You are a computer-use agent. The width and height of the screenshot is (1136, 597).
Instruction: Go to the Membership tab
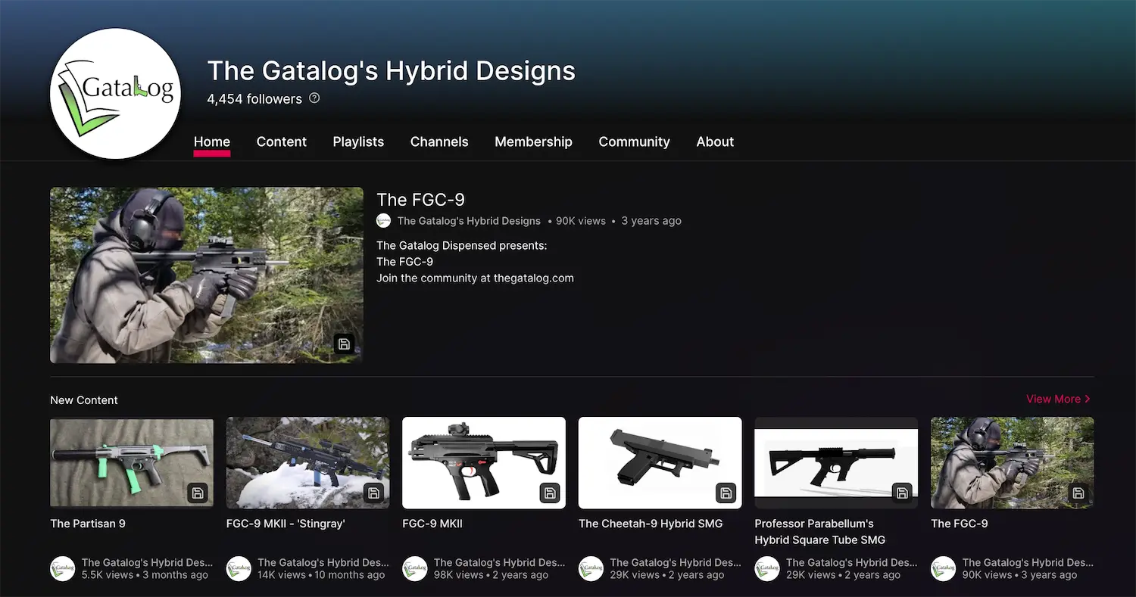point(533,141)
